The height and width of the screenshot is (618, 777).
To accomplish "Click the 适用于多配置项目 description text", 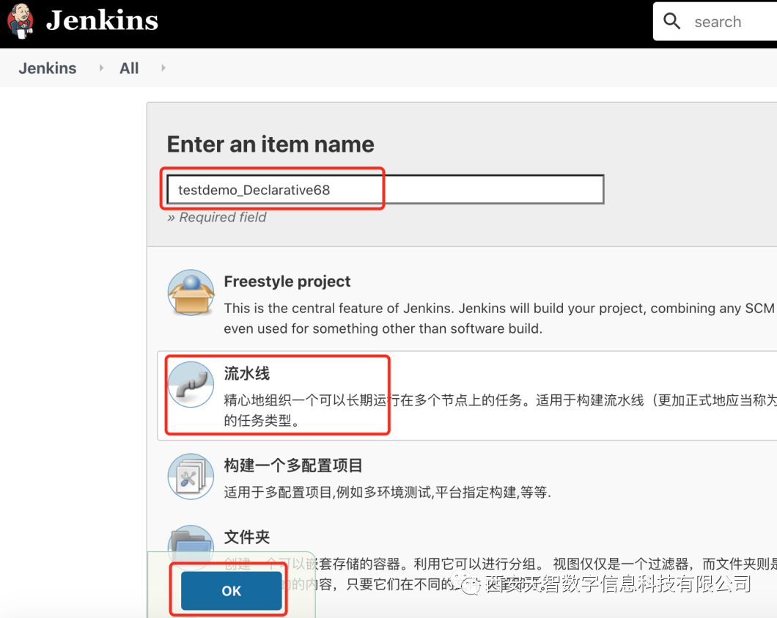I will [387, 492].
